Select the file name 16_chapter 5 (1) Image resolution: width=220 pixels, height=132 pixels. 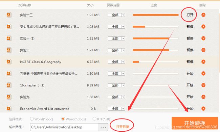point(32,85)
